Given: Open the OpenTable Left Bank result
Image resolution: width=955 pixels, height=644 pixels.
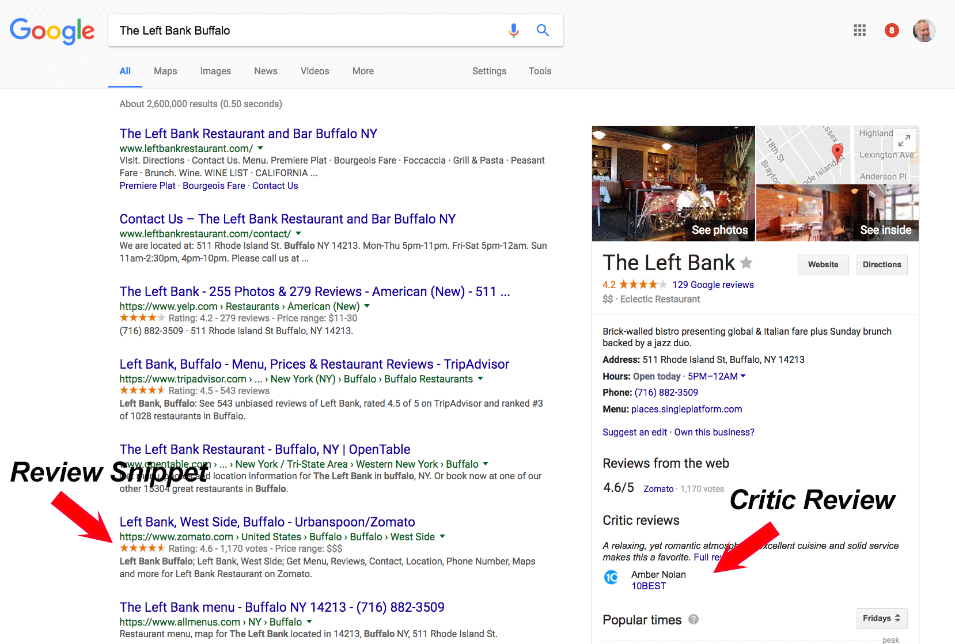Looking at the screenshot, I should tap(265, 449).
